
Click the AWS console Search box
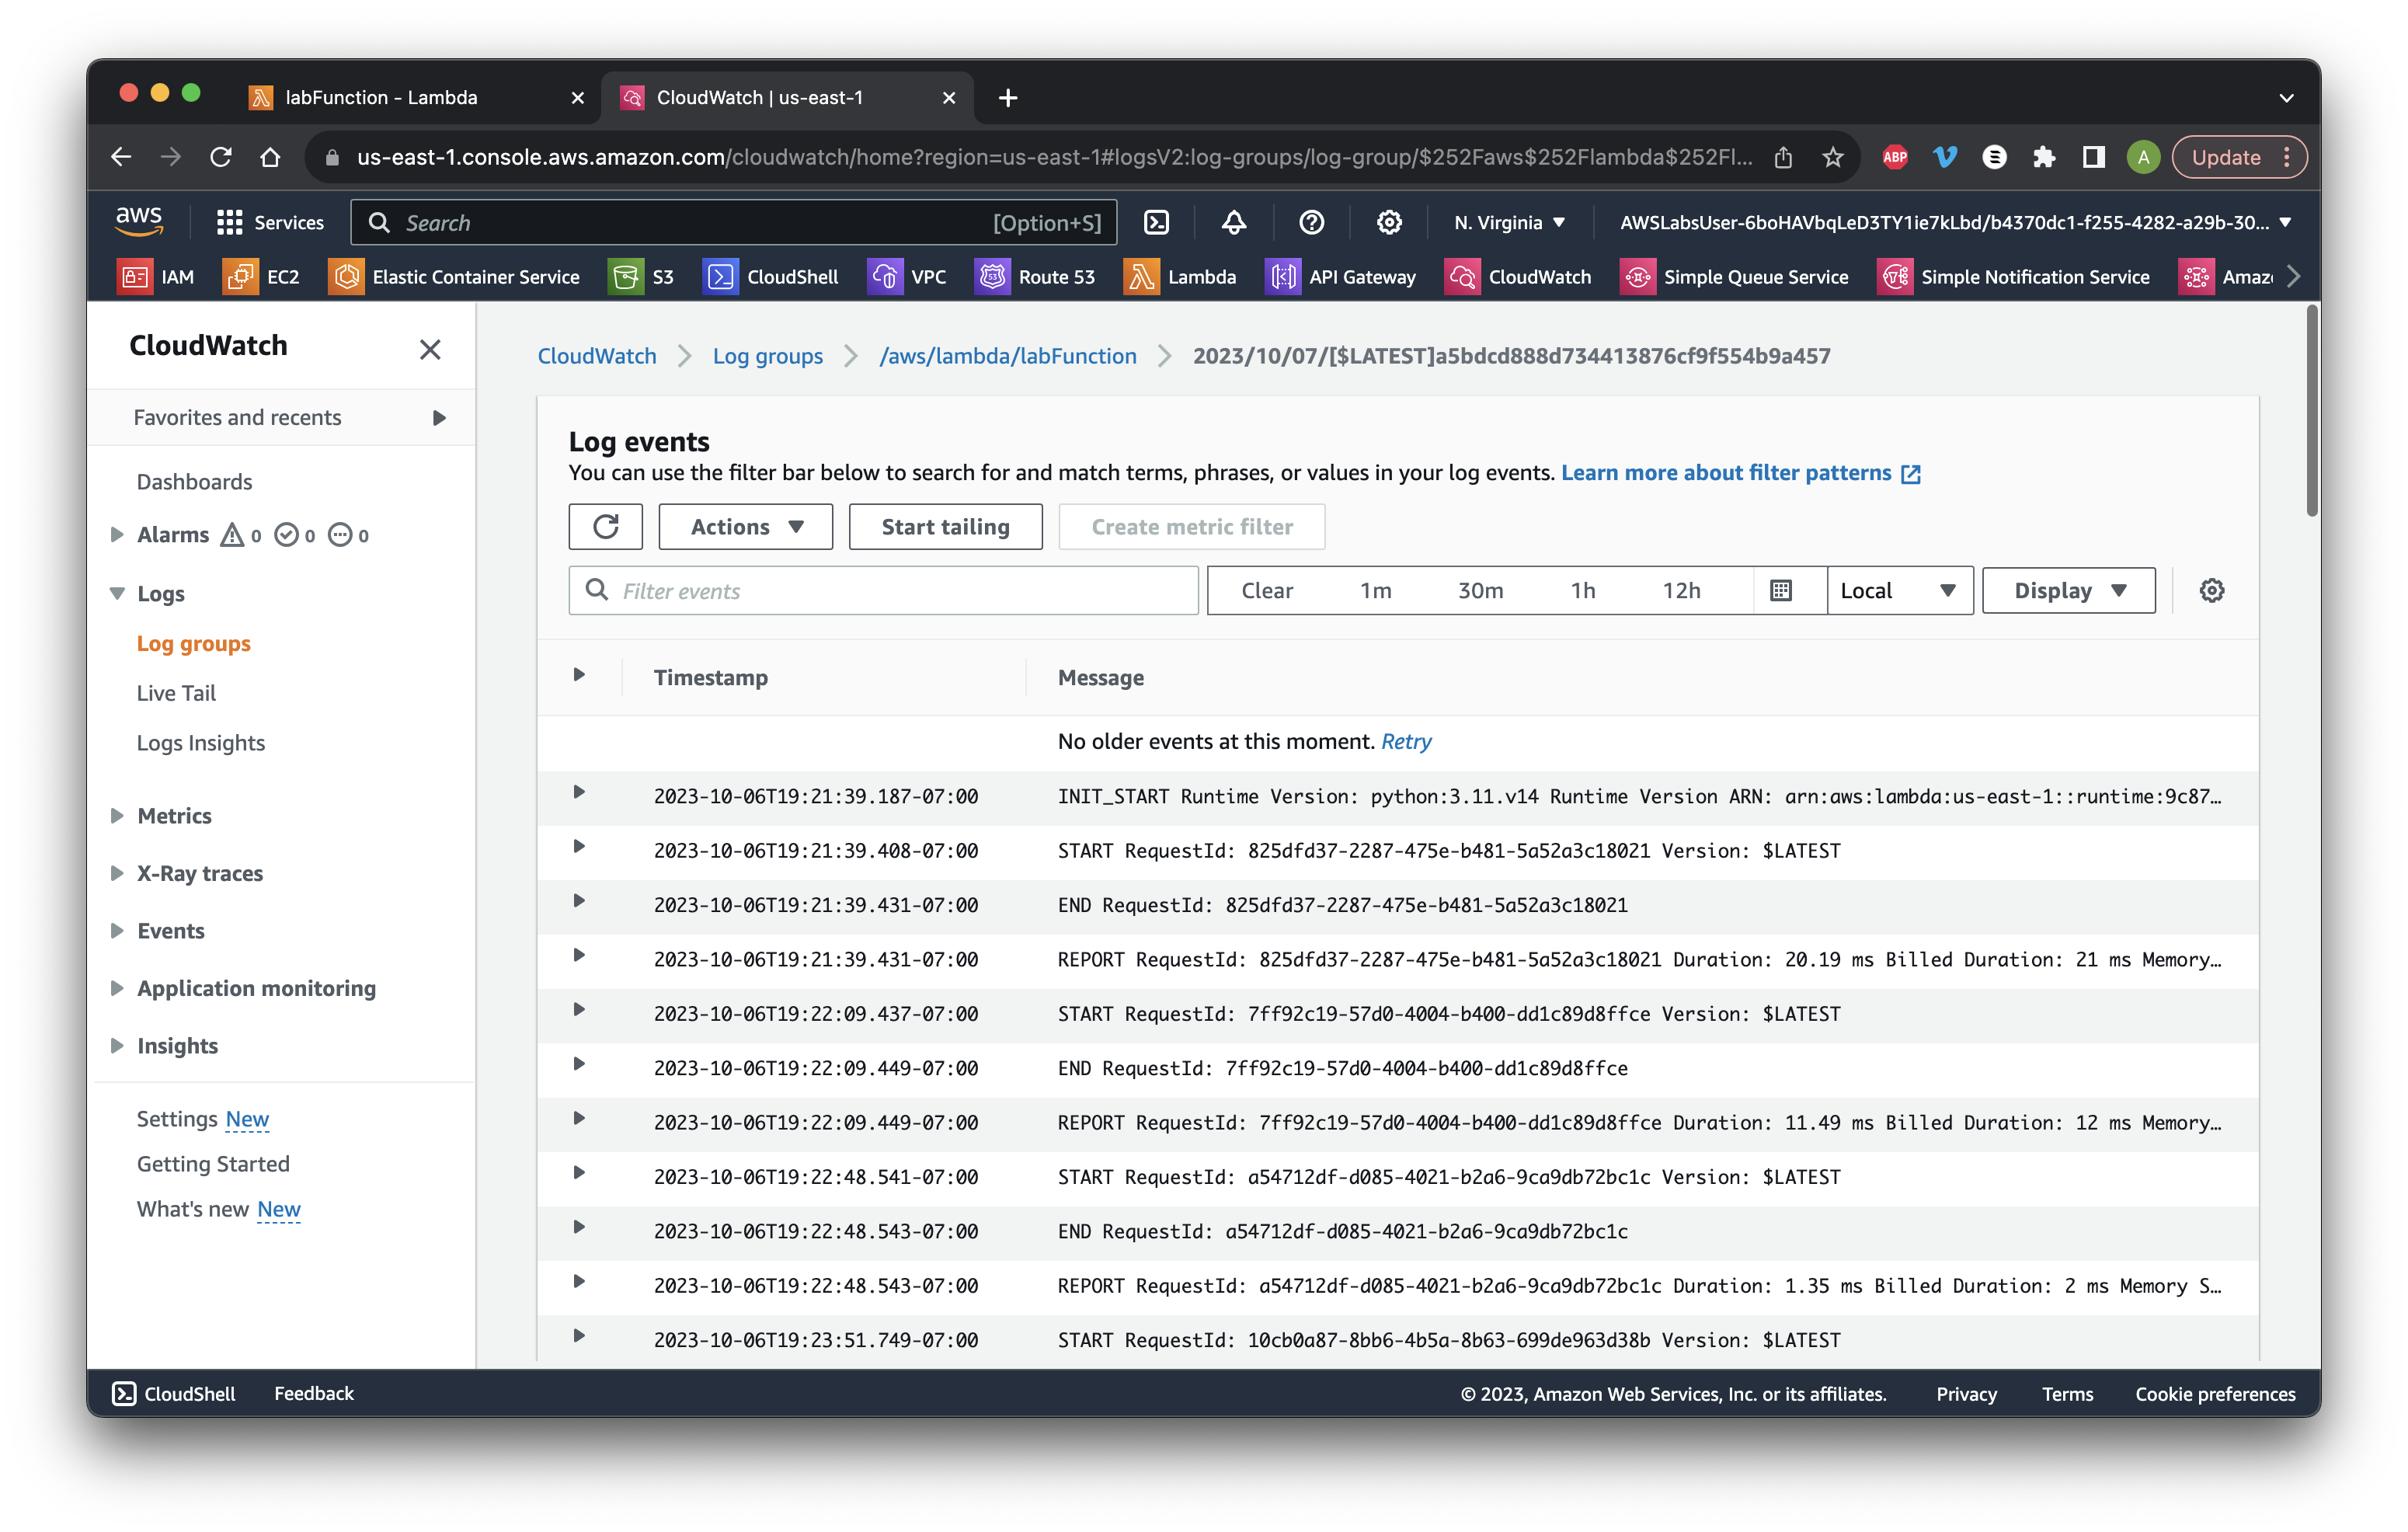(x=733, y=222)
